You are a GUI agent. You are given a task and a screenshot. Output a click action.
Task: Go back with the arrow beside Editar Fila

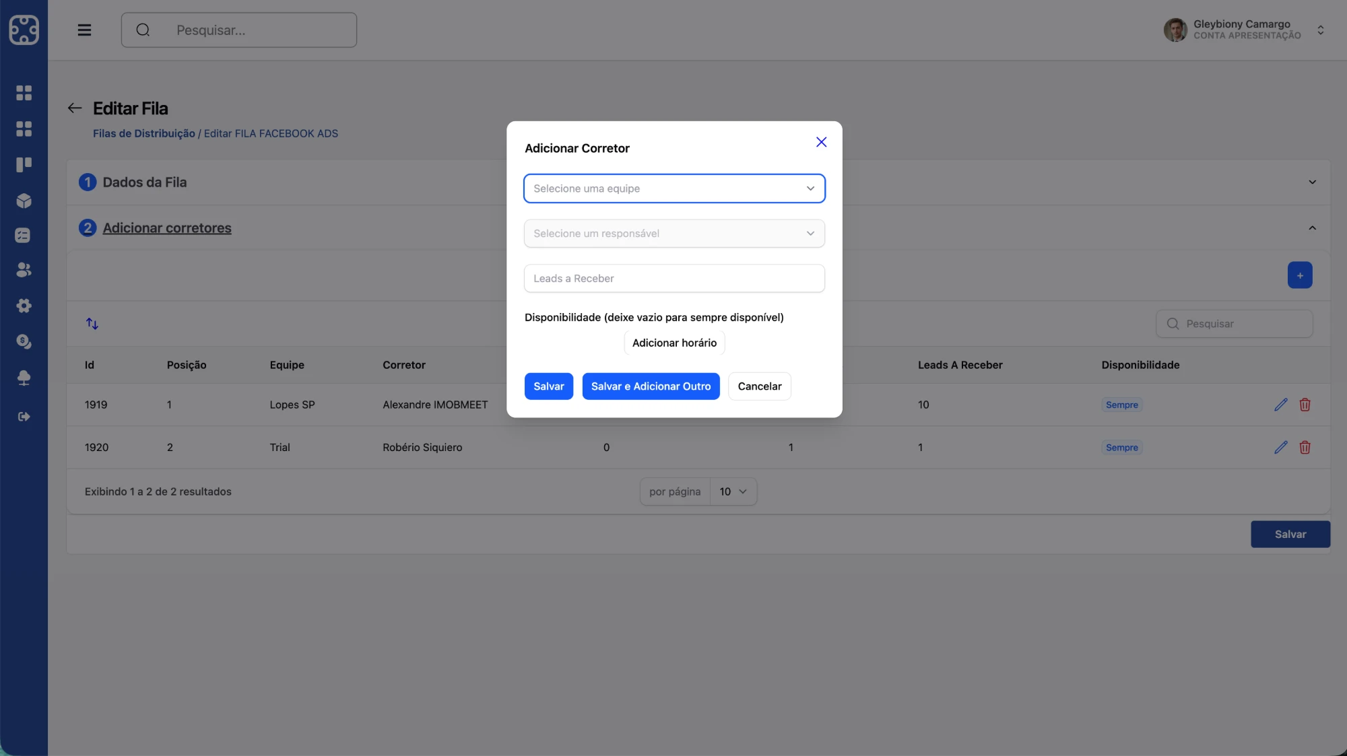[x=75, y=108]
